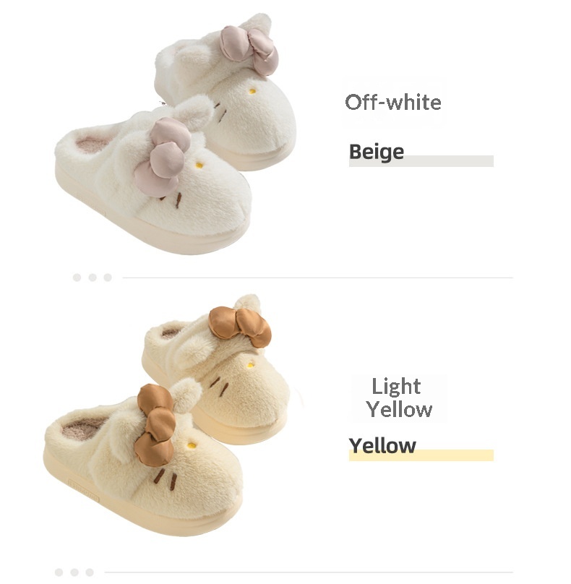Click third gray dot in bottom divider
This screenshot has height=584, width=571.
(90, 572)
